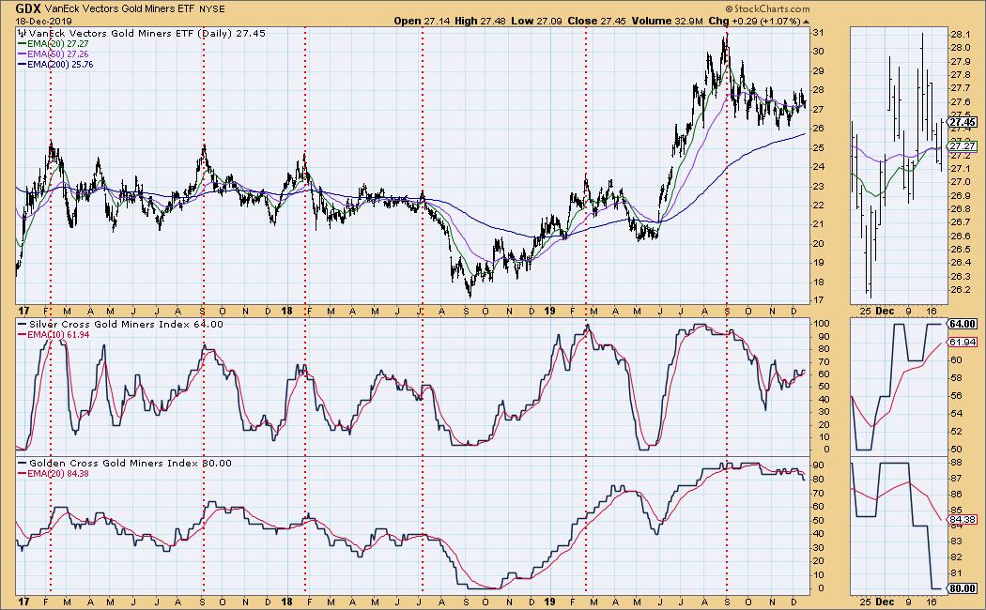Click the 80.00 value tag beside Golden Cross thumbnail

pyautogui.click(x=963, y=588)
